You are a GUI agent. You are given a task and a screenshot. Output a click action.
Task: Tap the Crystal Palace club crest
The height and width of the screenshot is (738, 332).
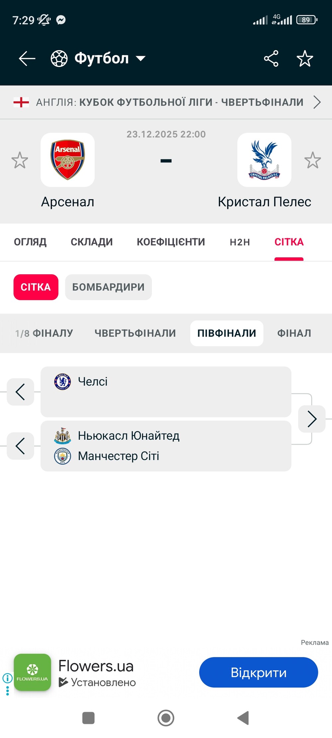264,160
